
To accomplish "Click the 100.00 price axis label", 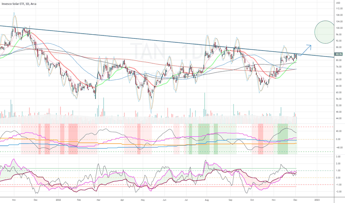I will [x=339, y=28].
